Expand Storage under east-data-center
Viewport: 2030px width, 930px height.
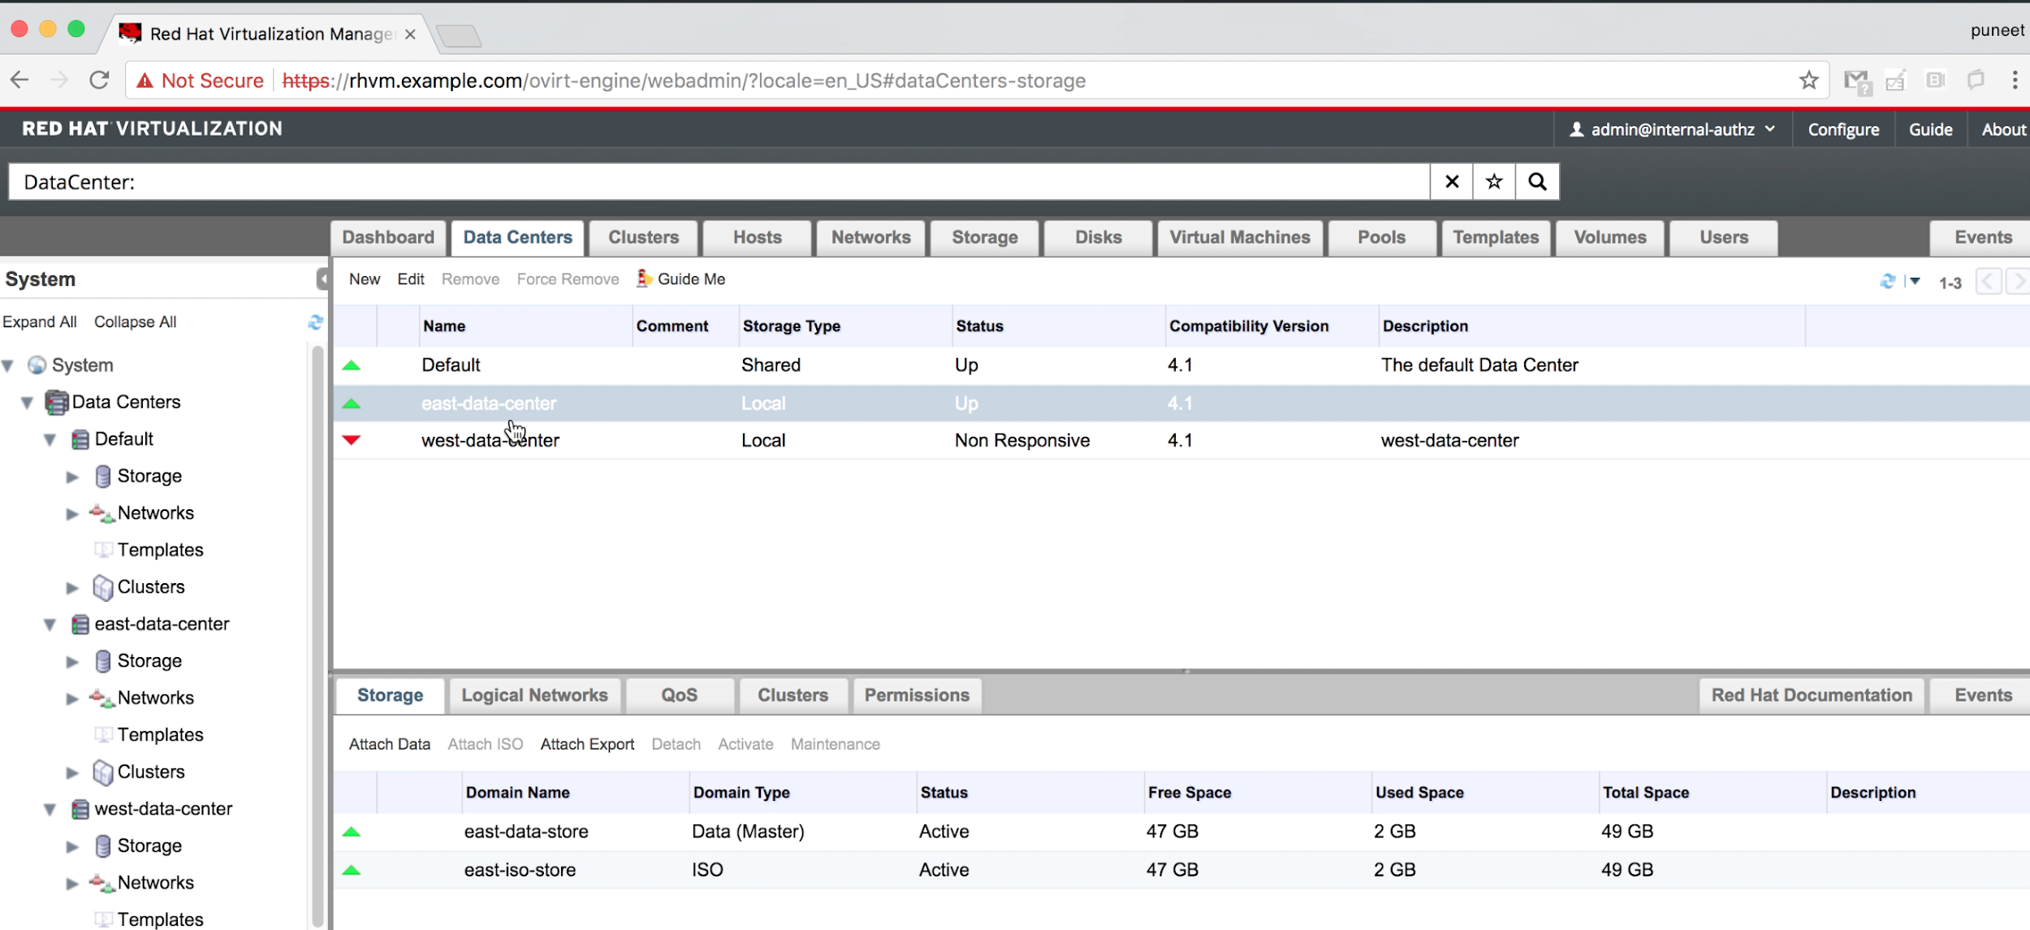tap(72, 662)
